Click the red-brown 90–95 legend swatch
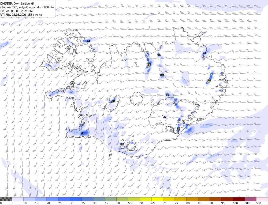Screen dimensions: 268x205 [x=215, y=199]
